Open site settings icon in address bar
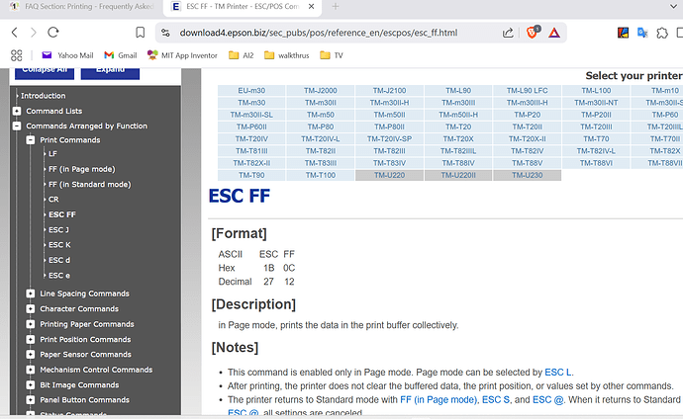The width and height of the screenshot is (683, 419). click(165, 33)
